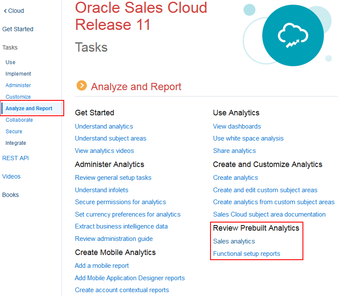Select Analyze and Report in the sidebar
Screen dimensions: 338x296
pos(29,108)
